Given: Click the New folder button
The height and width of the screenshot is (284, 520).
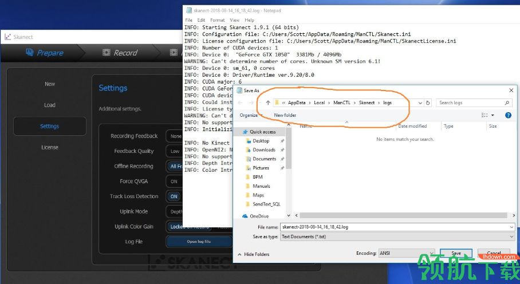Looking at the screenshot, I should 285,115.
